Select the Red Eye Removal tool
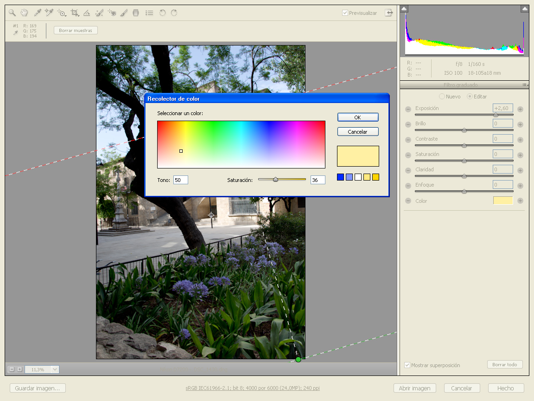This screenshot has height=401, width=534. point(112,13)
